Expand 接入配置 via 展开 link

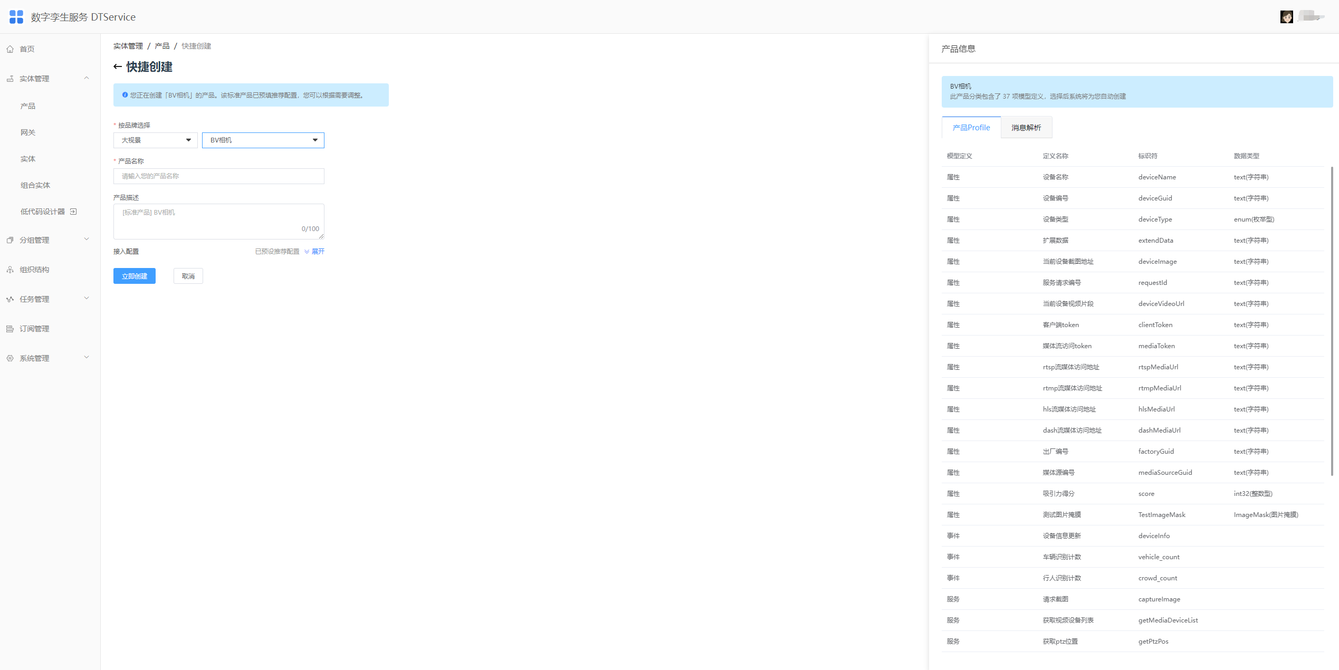pos(314,252)
